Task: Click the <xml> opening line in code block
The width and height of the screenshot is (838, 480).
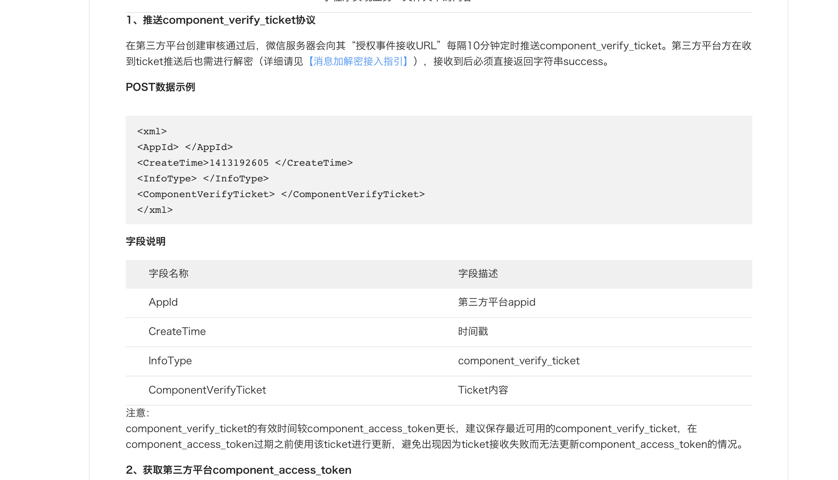Action: [x=152, y=131]
